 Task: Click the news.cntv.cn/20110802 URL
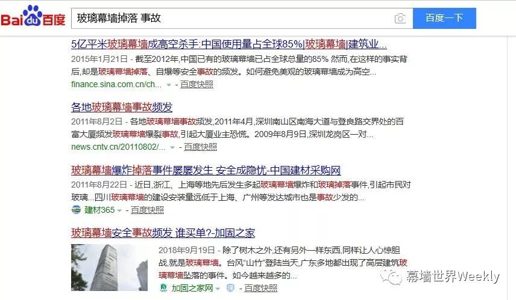(x=118, y=147)
